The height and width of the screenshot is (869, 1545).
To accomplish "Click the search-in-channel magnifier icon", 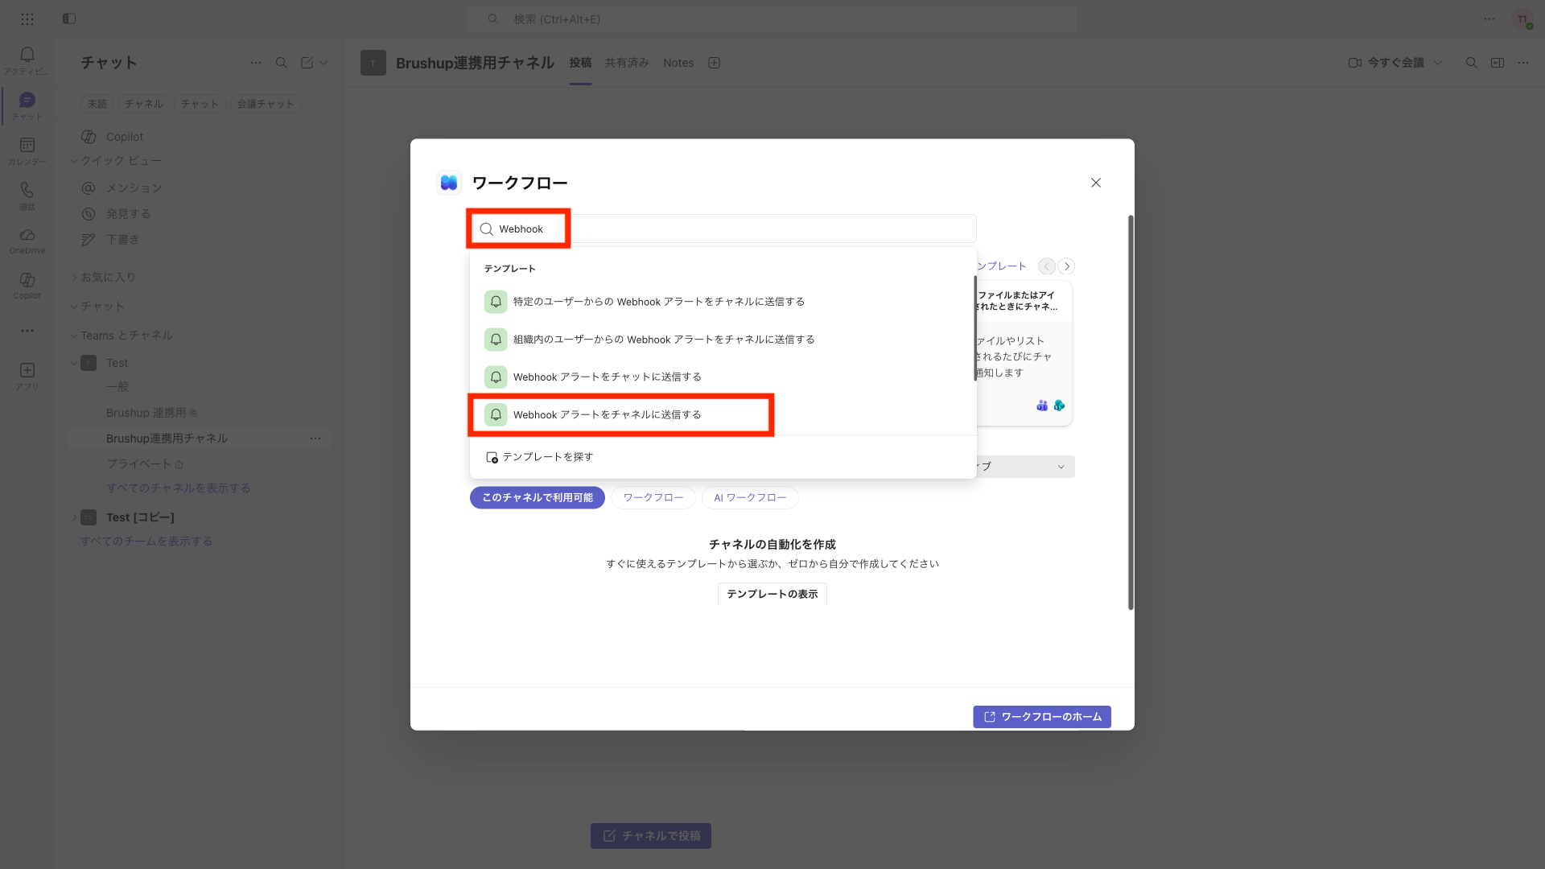I will [x=1471, y=63].
